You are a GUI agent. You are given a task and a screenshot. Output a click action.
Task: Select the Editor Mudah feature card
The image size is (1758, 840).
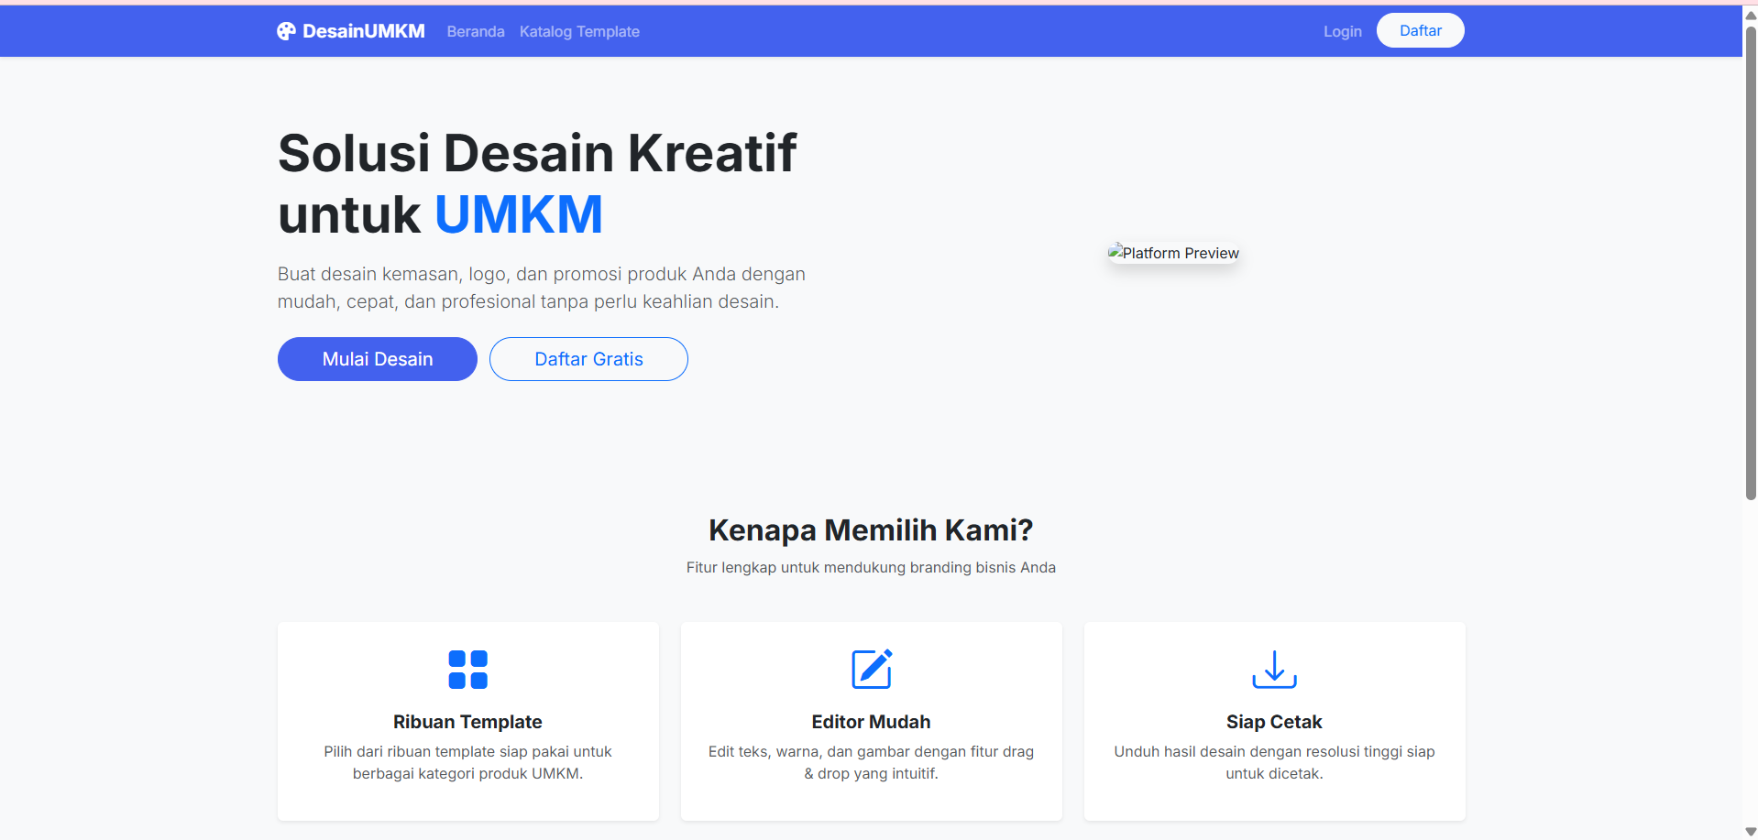pyautogui.click(x=871, y=721)
